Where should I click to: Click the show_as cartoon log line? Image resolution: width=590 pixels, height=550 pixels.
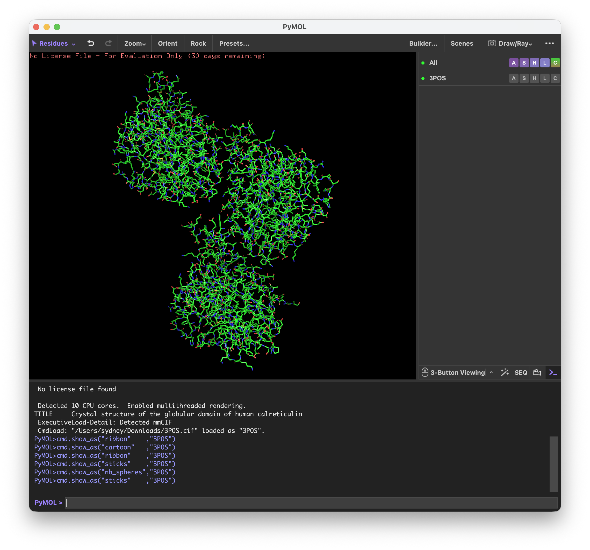coord(105,447)
